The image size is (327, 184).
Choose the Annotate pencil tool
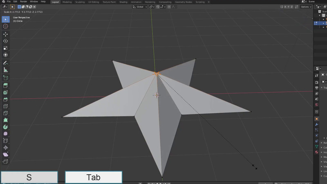click(6, 63)
